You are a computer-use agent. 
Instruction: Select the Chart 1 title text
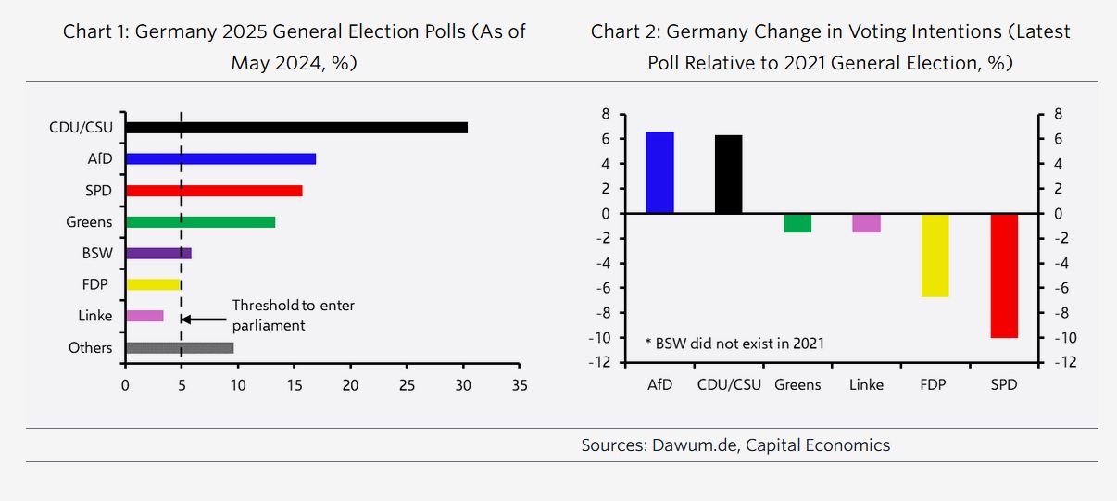294,47
